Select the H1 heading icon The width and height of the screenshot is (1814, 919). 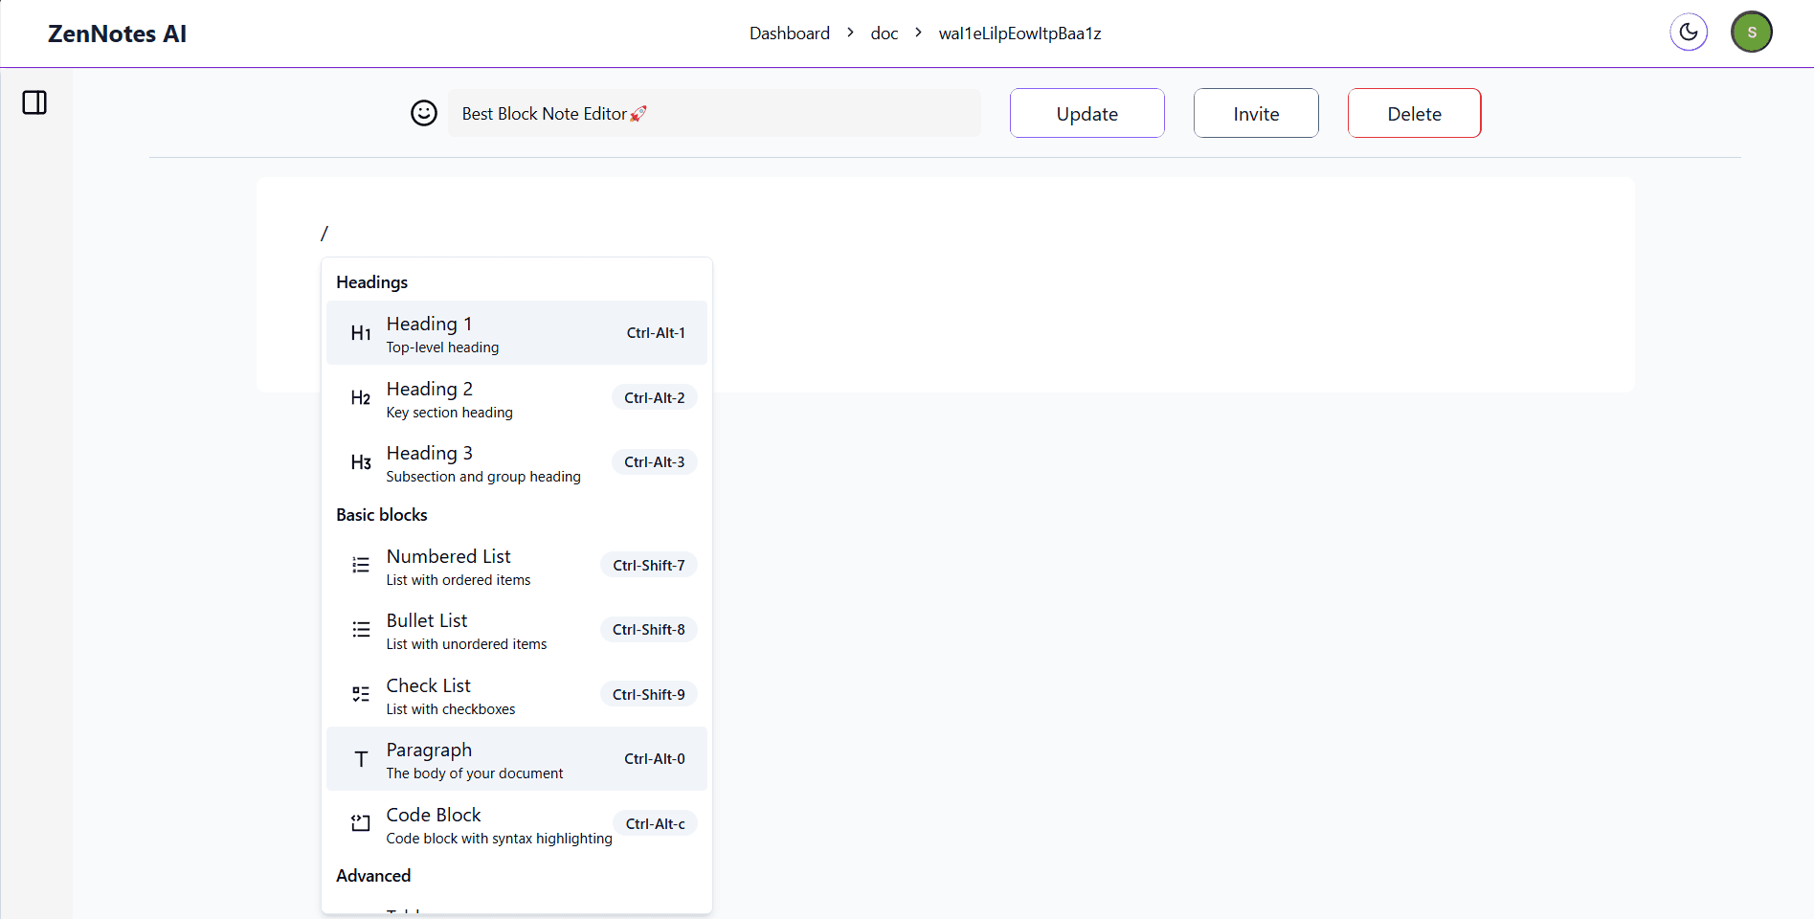[361, 333]
